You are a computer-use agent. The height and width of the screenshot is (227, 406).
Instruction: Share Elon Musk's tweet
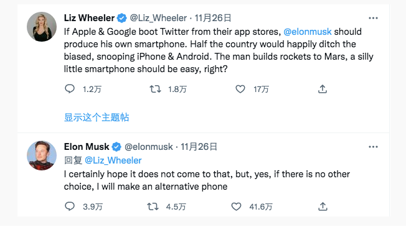tap(323, 206)
